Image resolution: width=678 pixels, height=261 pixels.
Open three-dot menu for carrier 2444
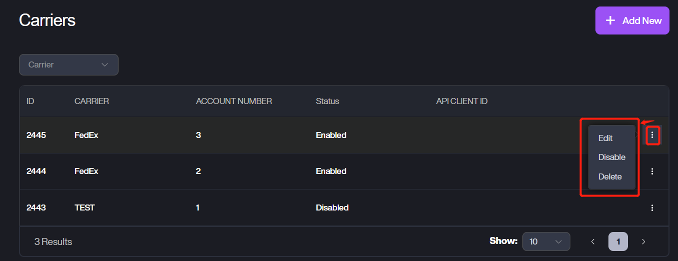(x=652, y=171)
